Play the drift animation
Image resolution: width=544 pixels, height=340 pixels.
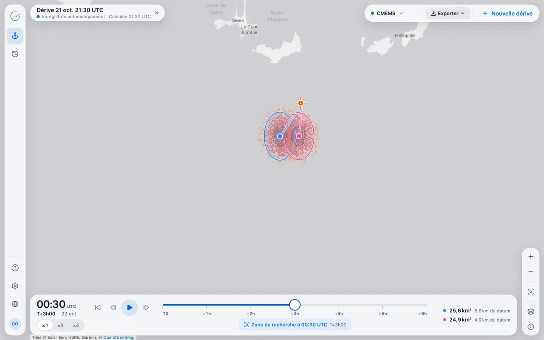[130, 308]
